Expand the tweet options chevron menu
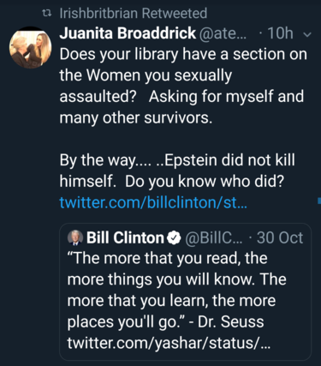The image size is (321, 366). point(307,35)
